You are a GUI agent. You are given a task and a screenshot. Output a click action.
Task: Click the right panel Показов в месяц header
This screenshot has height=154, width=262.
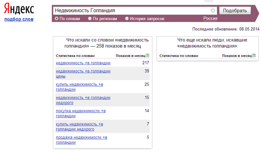point(237,56)
